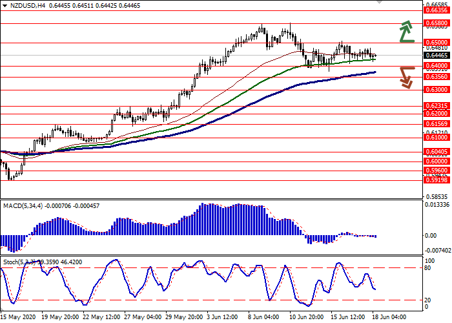452x323 pixels.
Task: Select the 0.64000 support price label
Action: click(x=437, y=66)
